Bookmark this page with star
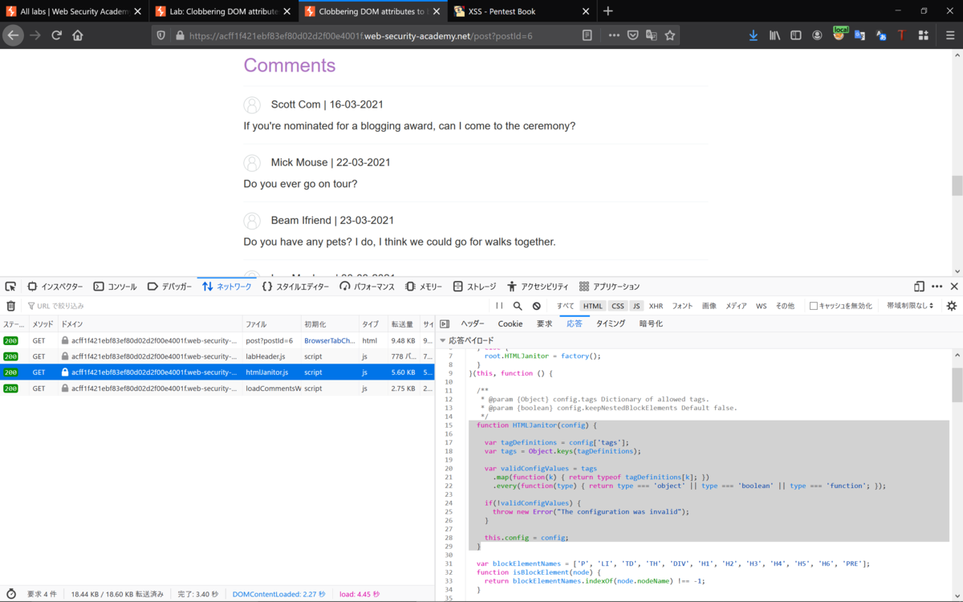Screen dimensions: 963x602 pyautogui.click(x=670, y=35)
